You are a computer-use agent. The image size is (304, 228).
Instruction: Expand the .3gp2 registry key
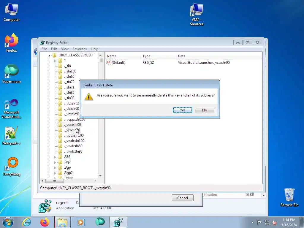(55, 173)
